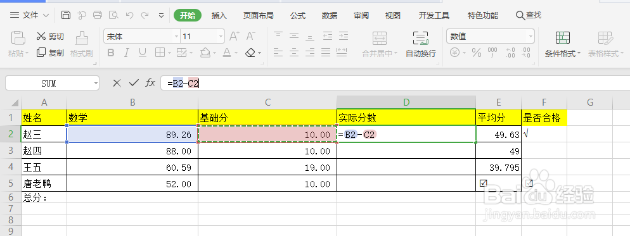Select column D header
630x236 pixels.
point(406,102)
